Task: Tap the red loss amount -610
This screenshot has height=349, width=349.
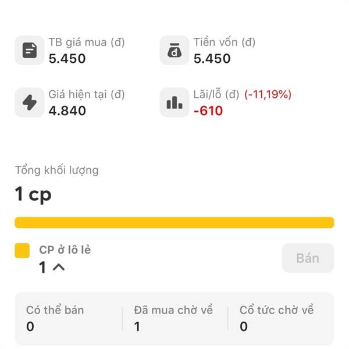Action: [208, 111]
